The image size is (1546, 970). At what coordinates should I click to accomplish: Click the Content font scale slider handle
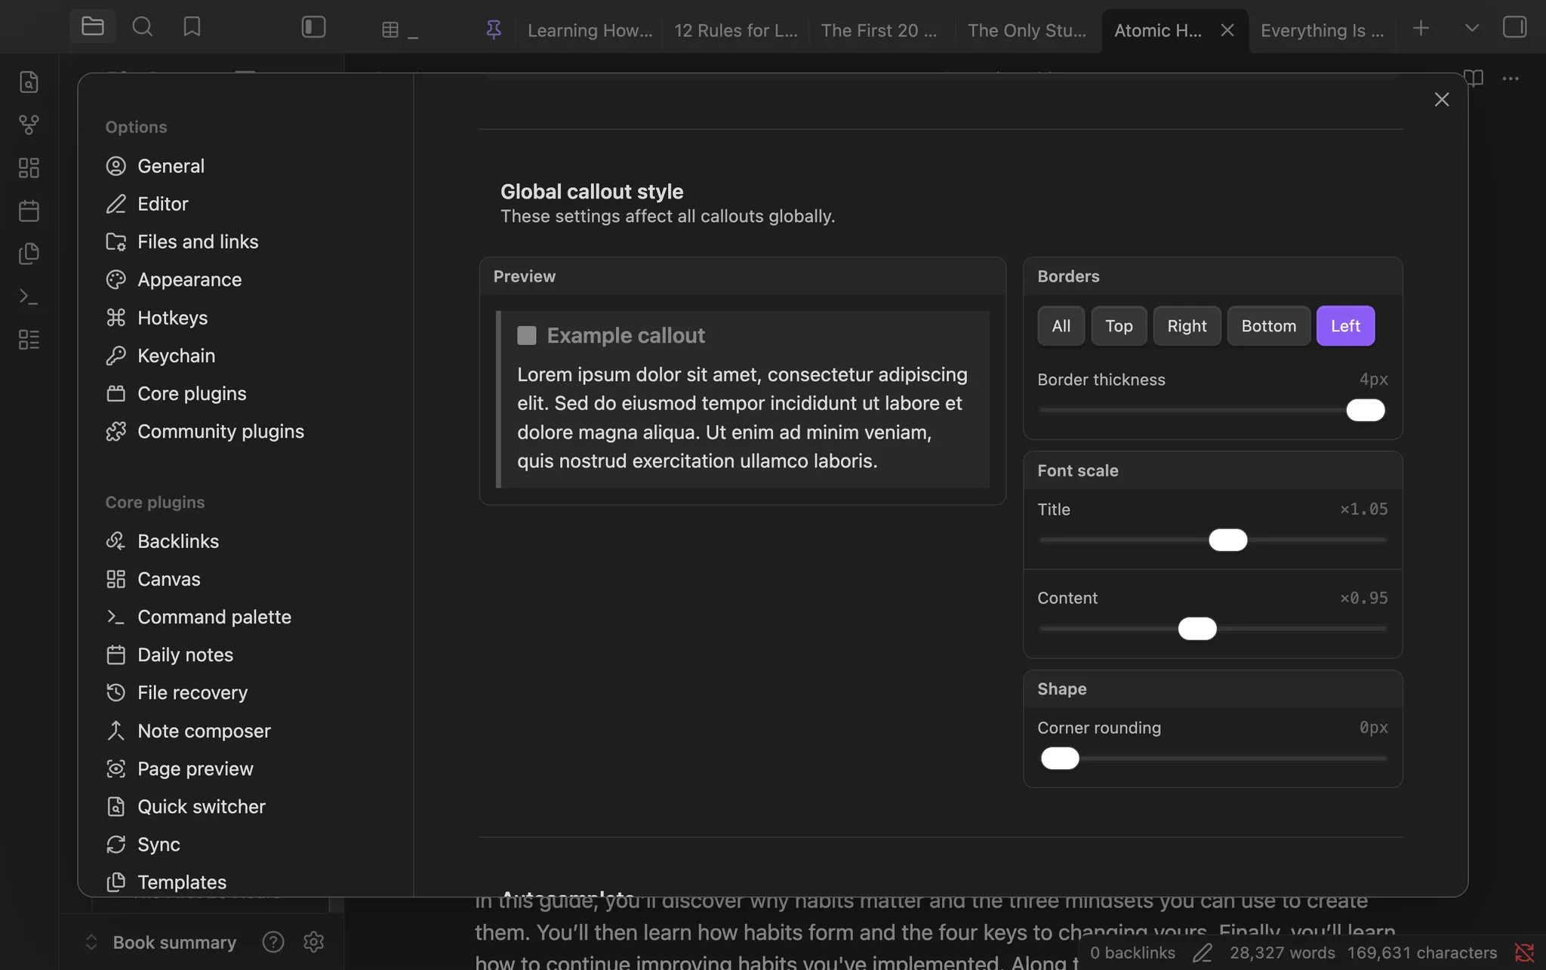pos(1197,628)
